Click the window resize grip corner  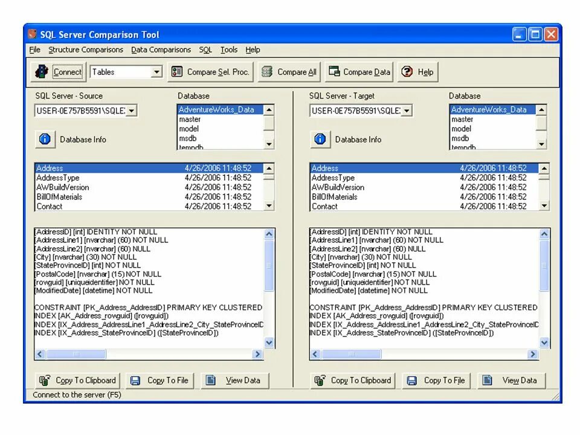556,396
